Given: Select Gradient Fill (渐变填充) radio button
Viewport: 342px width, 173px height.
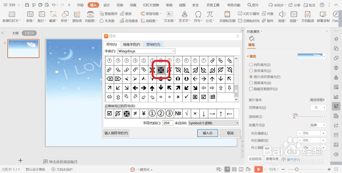Looking at the screenshot, I should [x=251, y=71].
